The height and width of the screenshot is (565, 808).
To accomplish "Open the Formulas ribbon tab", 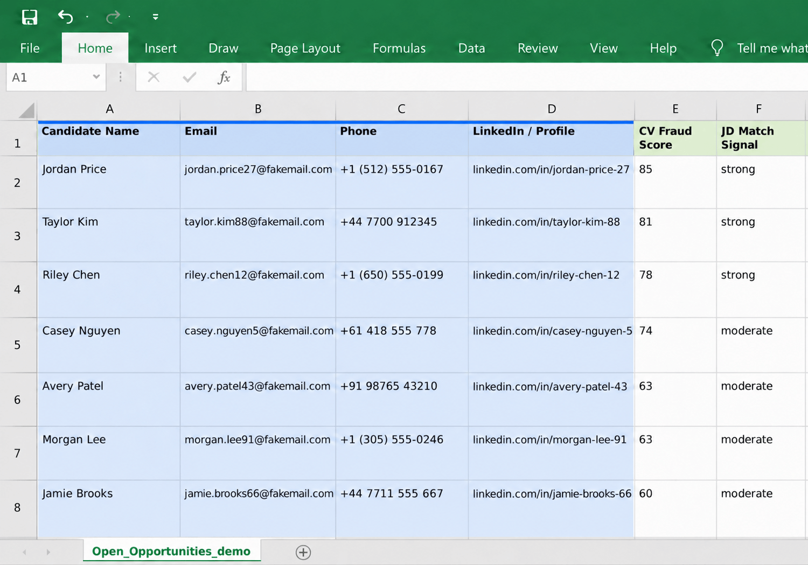I will point(399,48).
